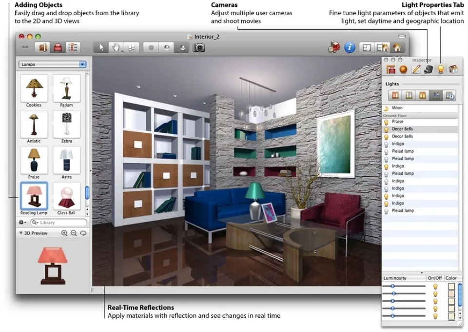Select the Glass Ball lamp thumbnail
This screenshot has width=468, height=332.
click(67, 197)
